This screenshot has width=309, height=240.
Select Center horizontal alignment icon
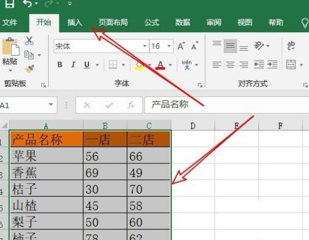(231, 65)
